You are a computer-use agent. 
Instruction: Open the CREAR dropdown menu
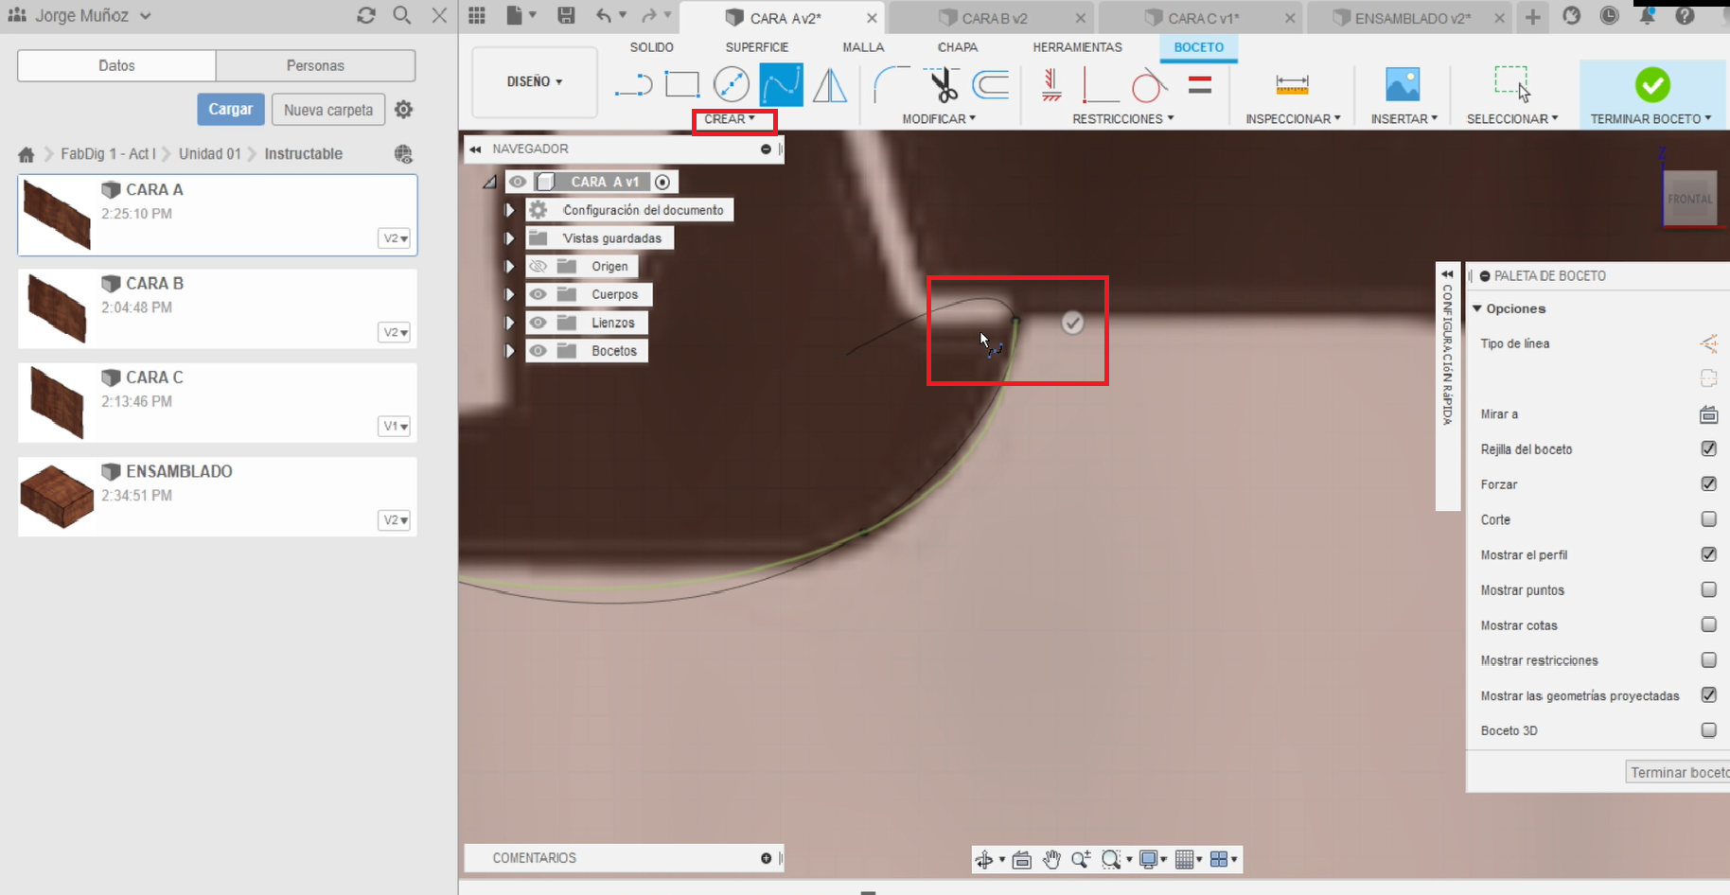click(x=730, y=119)
